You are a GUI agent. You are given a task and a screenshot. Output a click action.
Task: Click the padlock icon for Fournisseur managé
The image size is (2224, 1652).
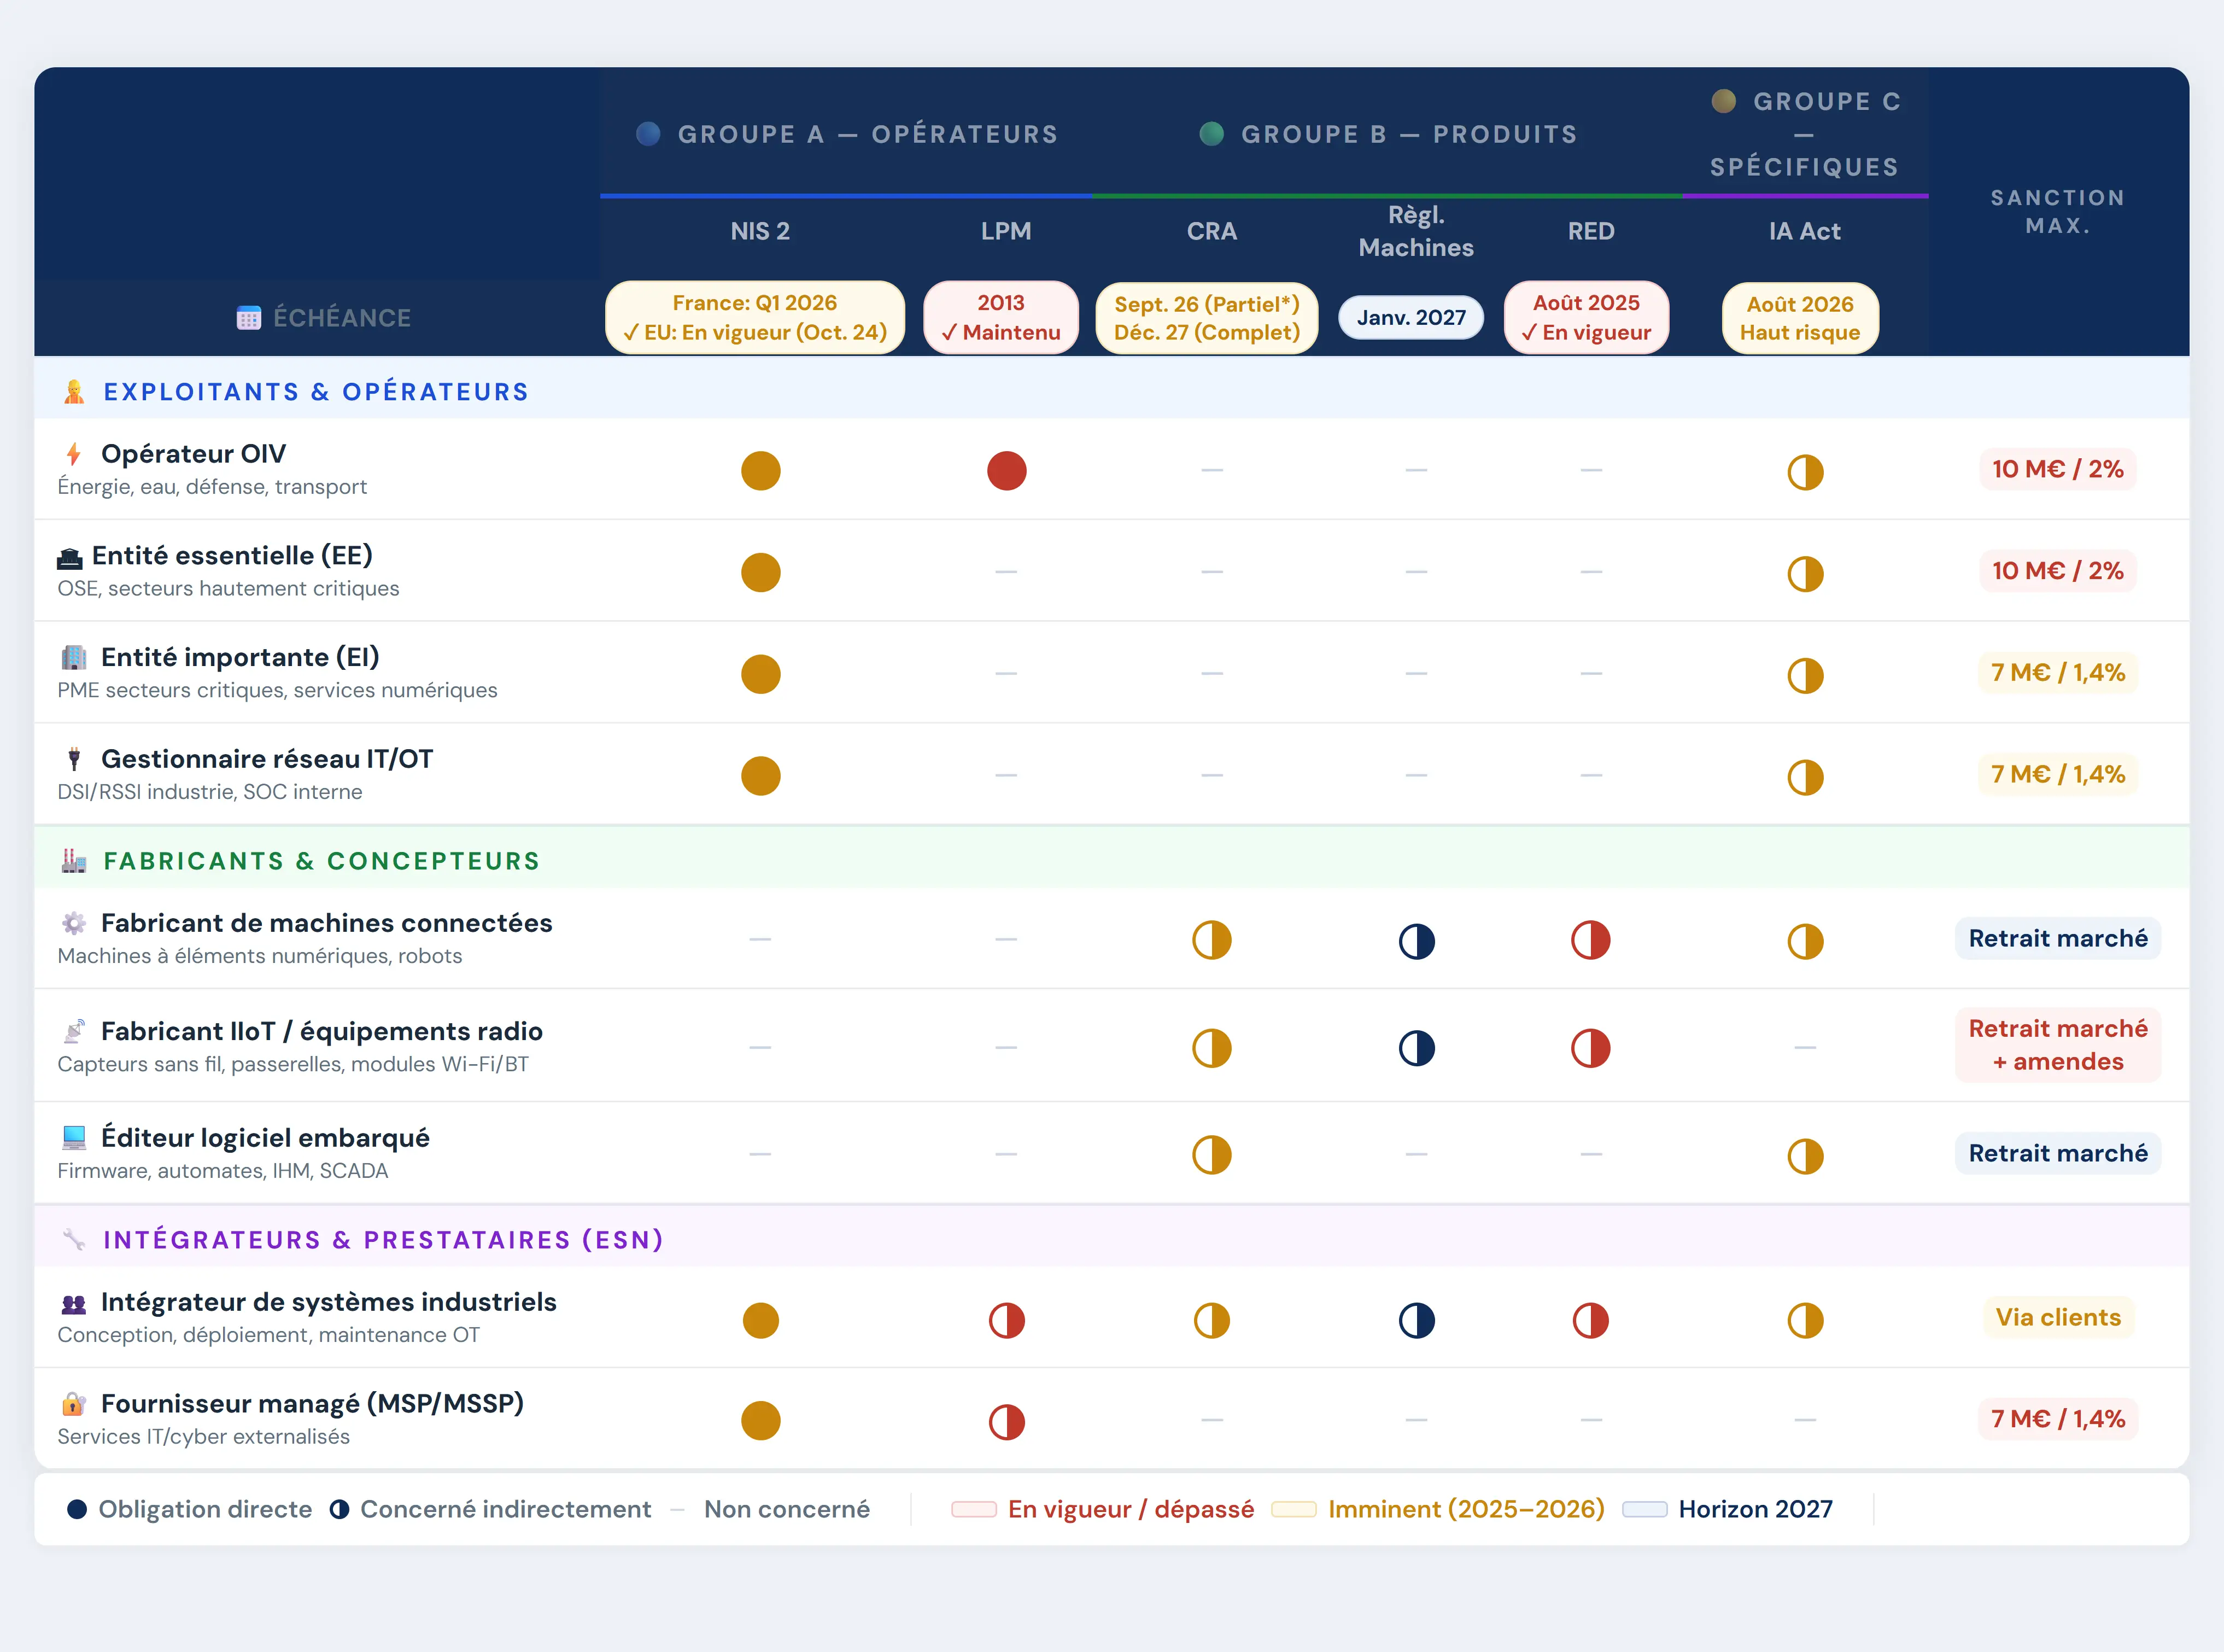pos(74,1404)
